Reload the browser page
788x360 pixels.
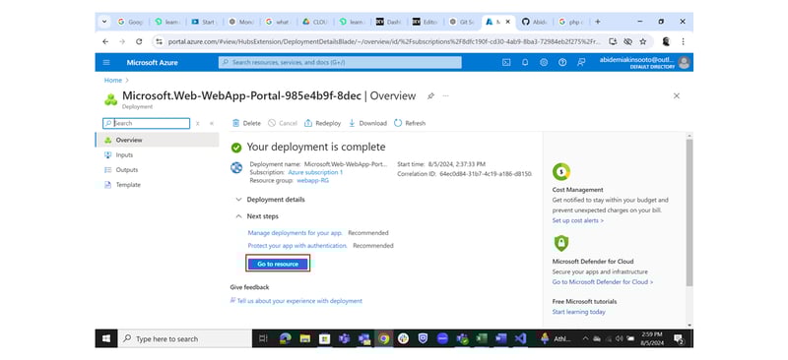pyautogui.click(x=139, y=41)
